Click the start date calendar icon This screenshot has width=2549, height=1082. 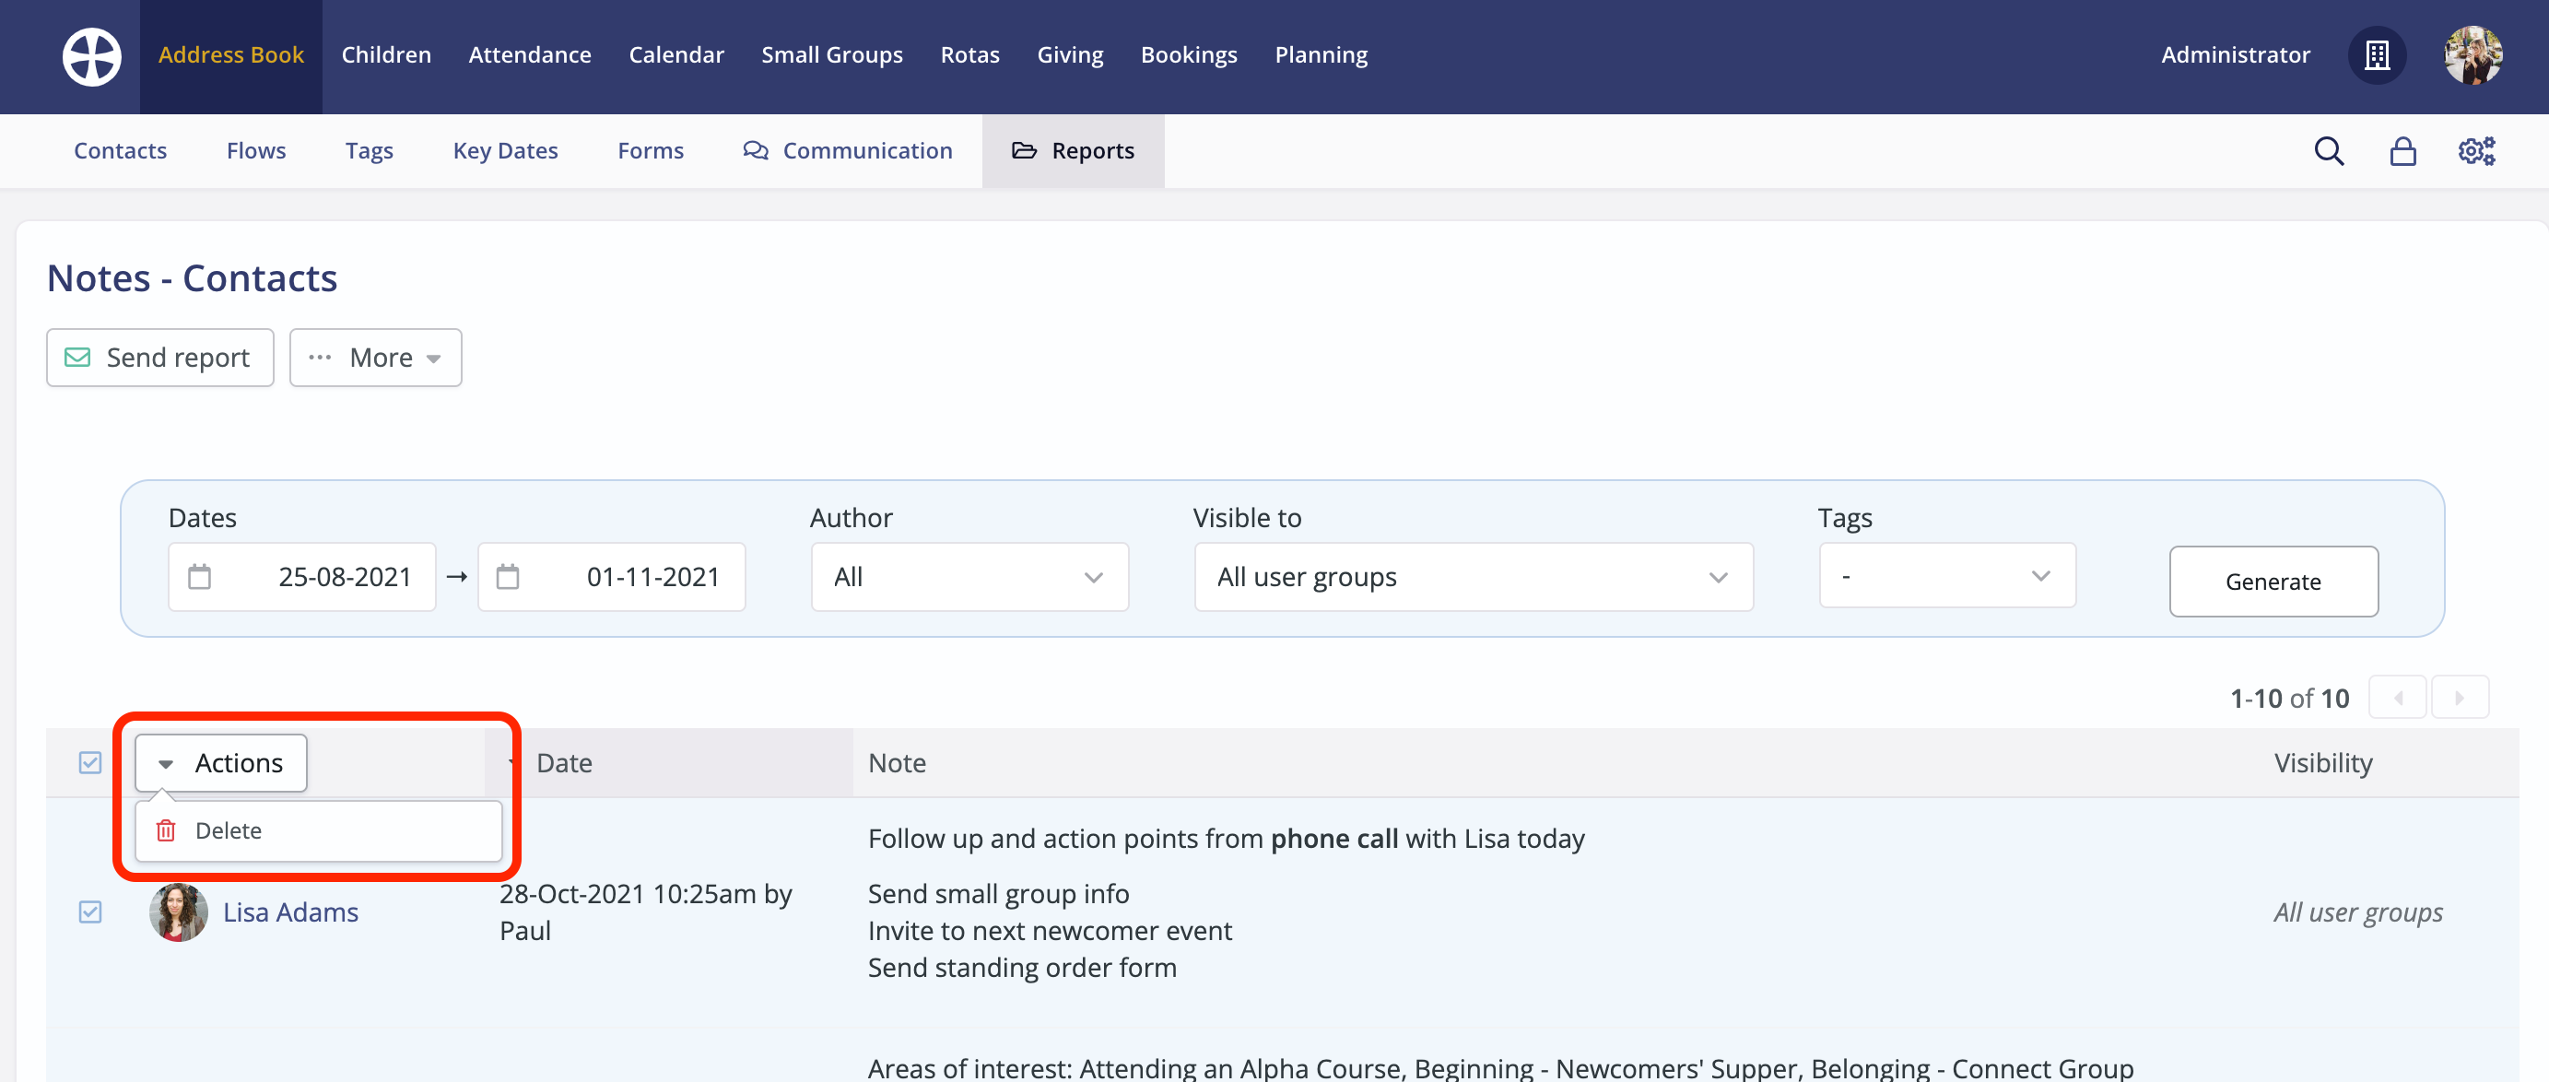coord(200,577)
